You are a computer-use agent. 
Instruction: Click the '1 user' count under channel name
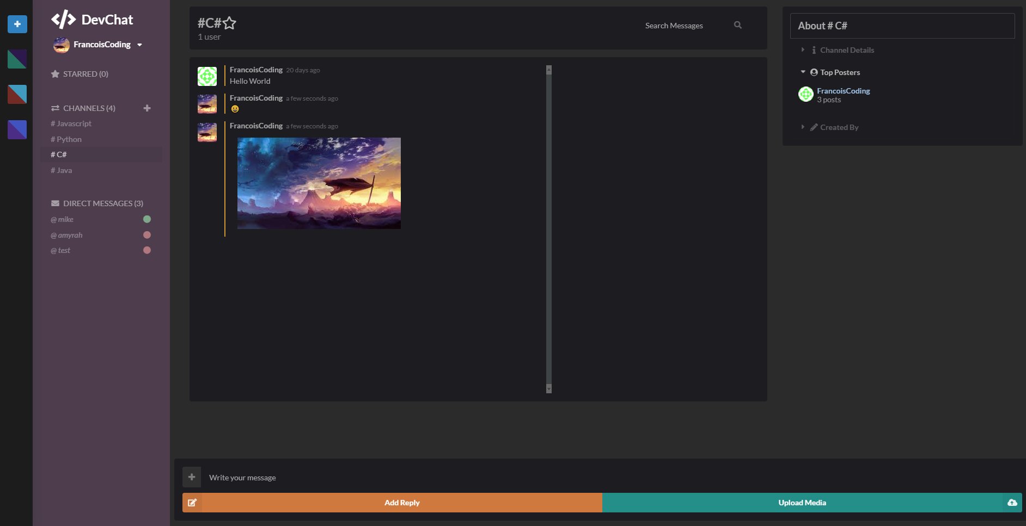point(209,37)
